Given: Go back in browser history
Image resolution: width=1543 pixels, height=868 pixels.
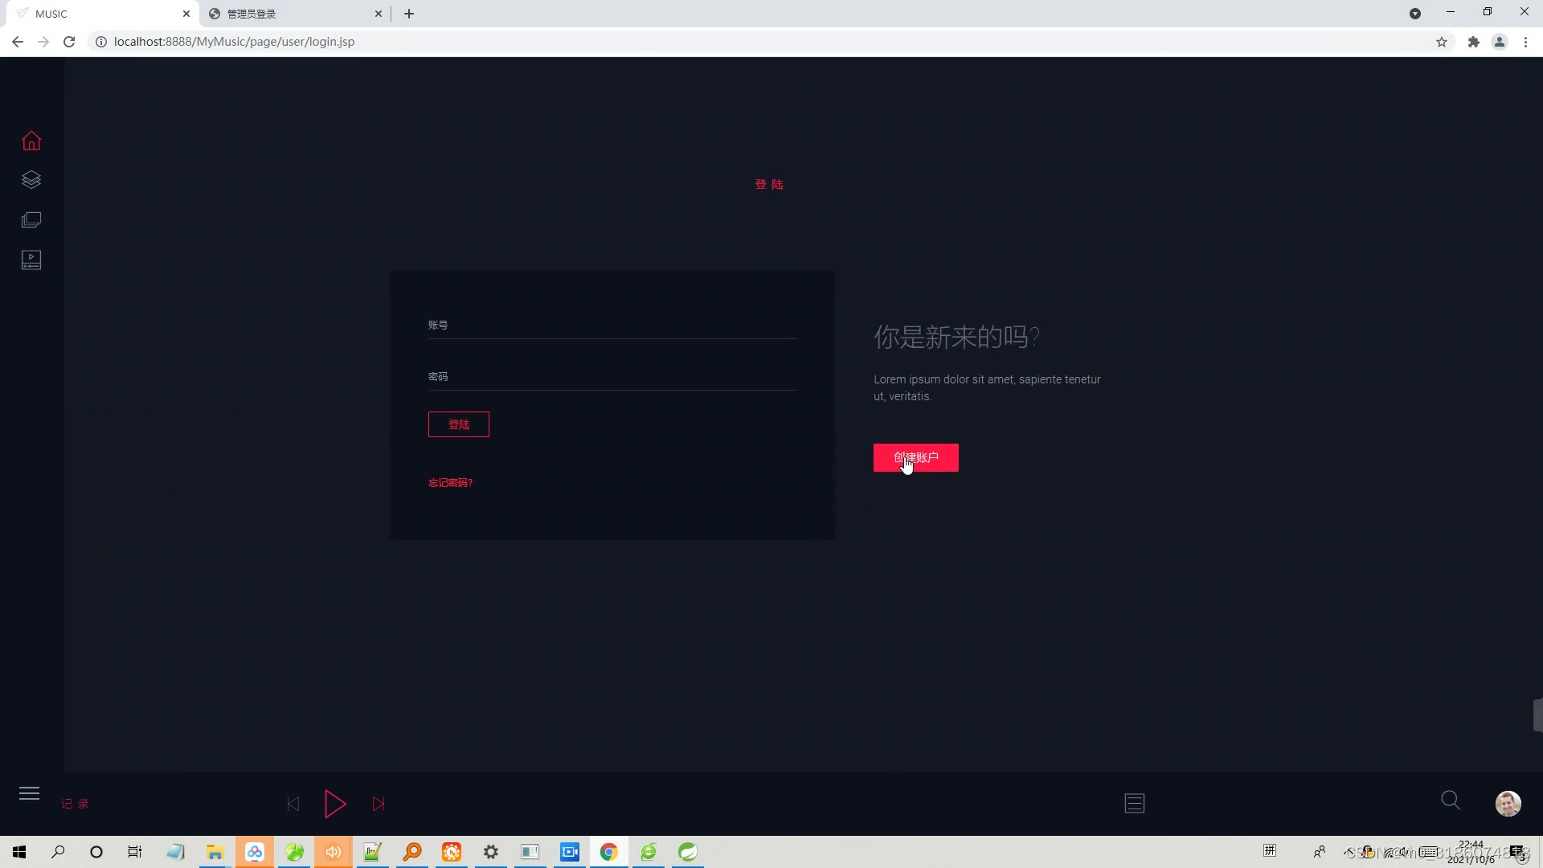Looking at the screenshot, I should [18, 42].
